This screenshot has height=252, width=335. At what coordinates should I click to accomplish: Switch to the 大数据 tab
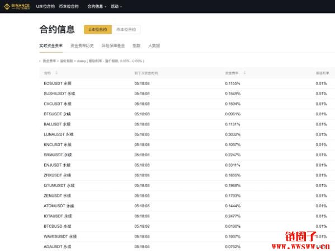(x=154, y=45)
